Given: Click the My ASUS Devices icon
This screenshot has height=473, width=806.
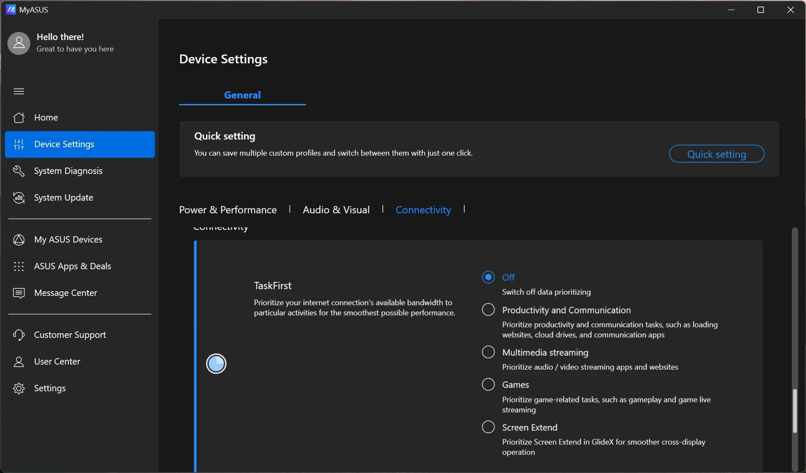Looking at the screenshot, I should pos(19,240).
